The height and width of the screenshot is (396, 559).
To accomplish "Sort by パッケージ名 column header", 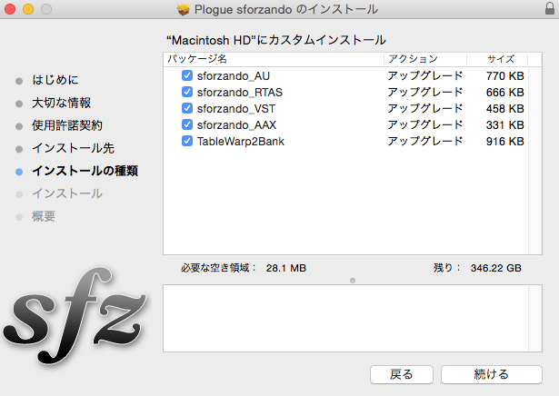I will tap(274, 59).
